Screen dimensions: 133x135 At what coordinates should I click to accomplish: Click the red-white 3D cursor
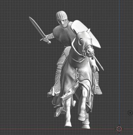pos(119,129)
